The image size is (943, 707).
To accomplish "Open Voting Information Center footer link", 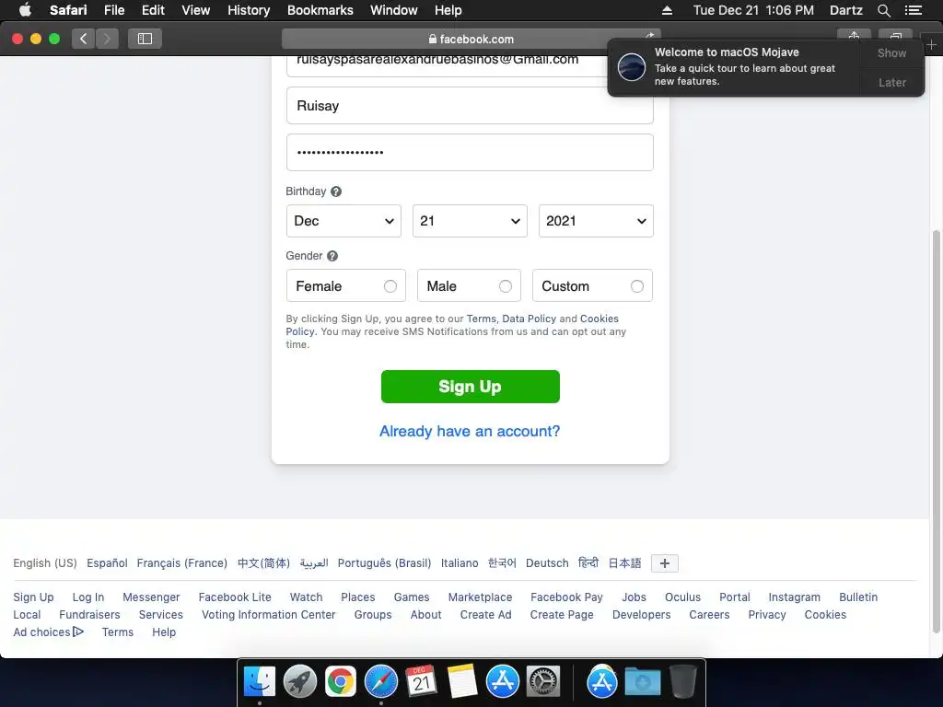I will click(x=268, y=614).
